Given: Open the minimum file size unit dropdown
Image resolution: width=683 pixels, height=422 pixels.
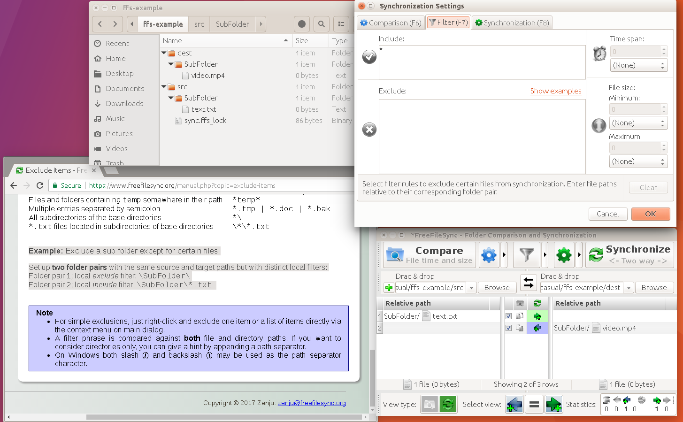Looking at the screenshot, I should pos(638,123).
